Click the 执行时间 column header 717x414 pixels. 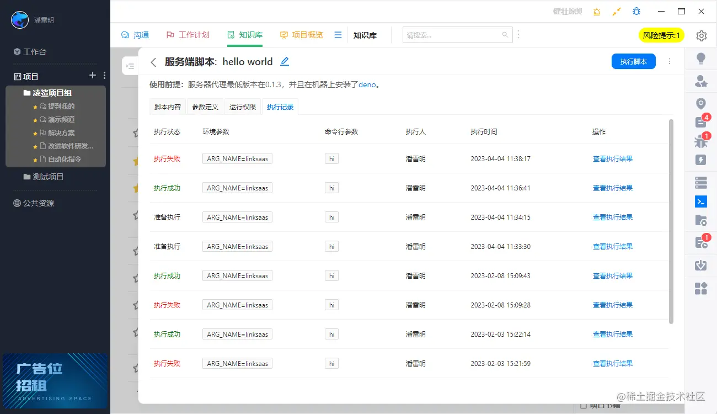point(484,132)
